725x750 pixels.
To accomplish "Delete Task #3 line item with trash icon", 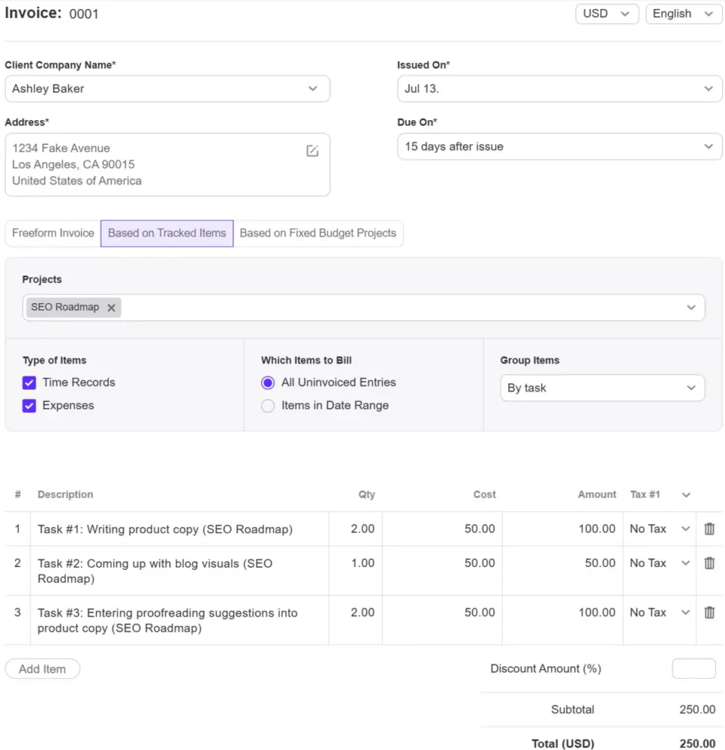I will tap(709, 612).
